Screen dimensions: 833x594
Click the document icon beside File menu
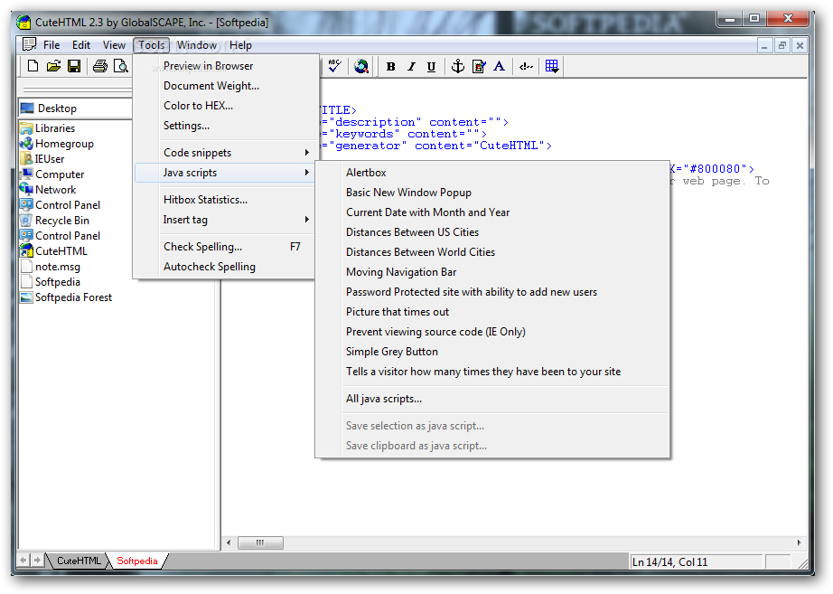pyautogui.click(x=29, y=44)
